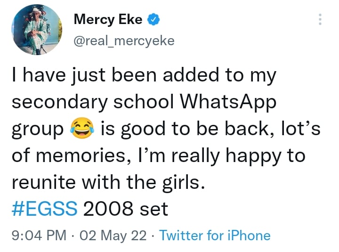
Task: Click the word 'memories' in the tweet
Action: (x=84, y=155)
